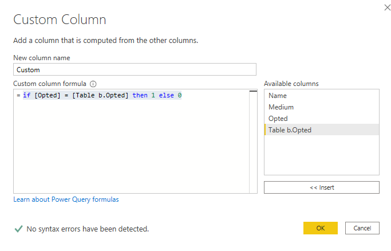
Task: Click [Table b.Opted] in the formula
Action: pyautogui.click(x=100, y=95)
